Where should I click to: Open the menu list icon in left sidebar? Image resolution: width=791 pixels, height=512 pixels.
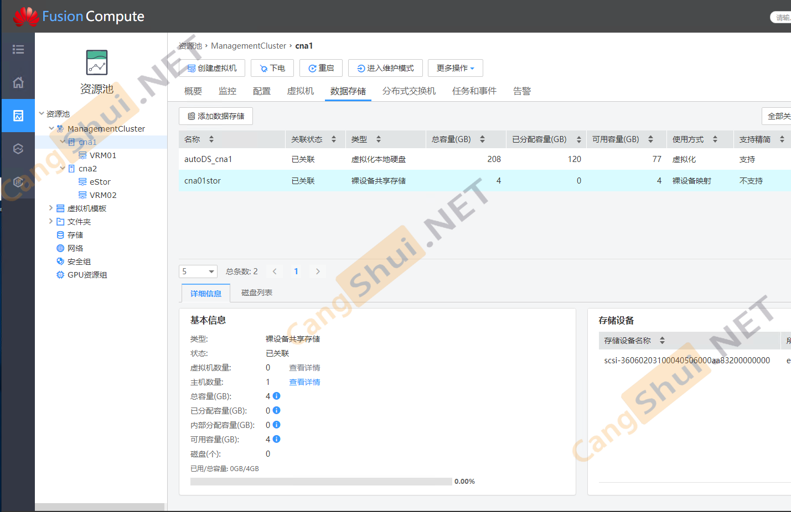pos(18,49)
